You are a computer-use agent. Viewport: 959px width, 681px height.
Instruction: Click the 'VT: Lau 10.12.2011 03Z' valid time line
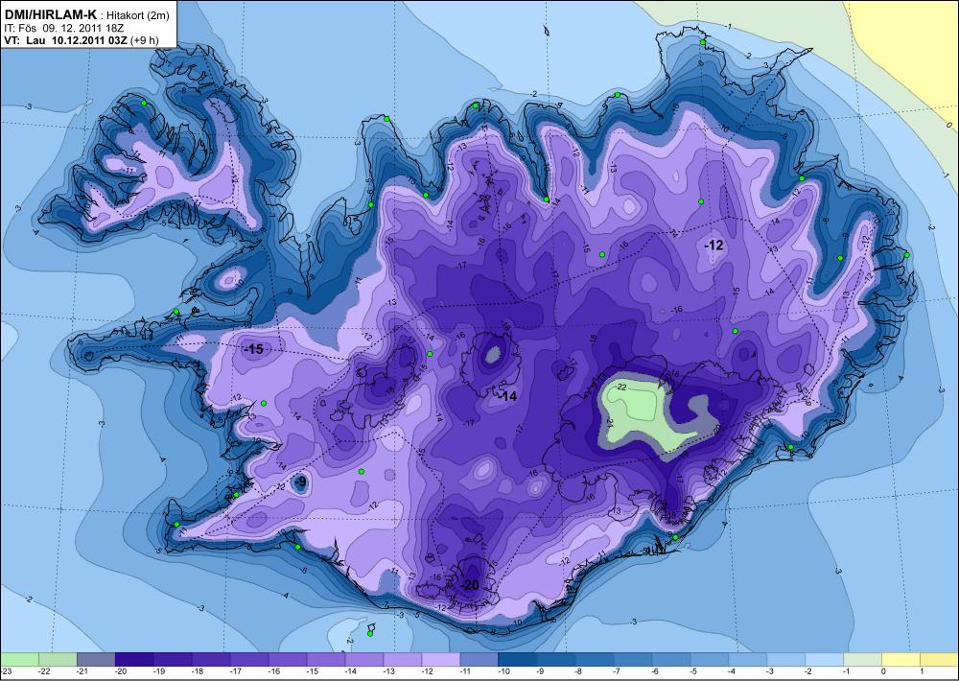tap(65, 40)
